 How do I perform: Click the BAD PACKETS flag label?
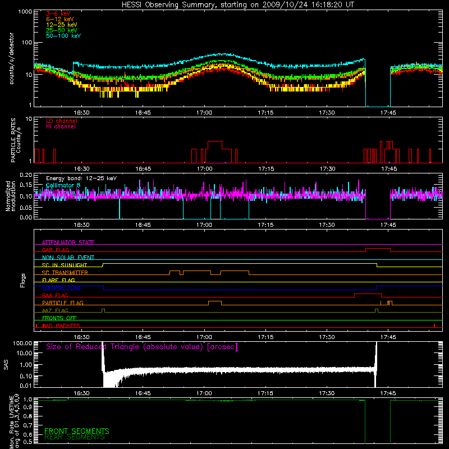61,326
